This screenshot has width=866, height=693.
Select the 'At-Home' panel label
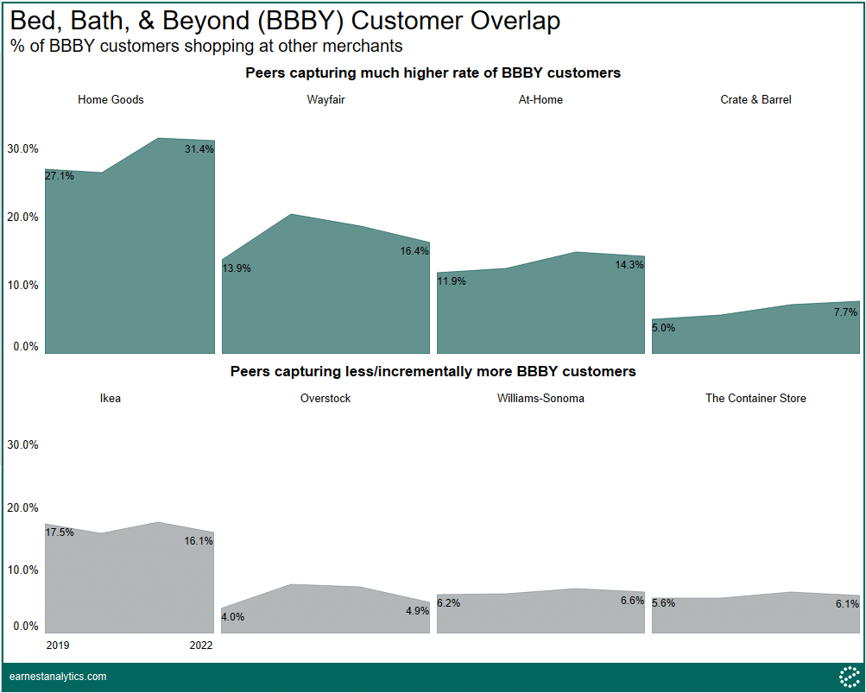point(540,99)
